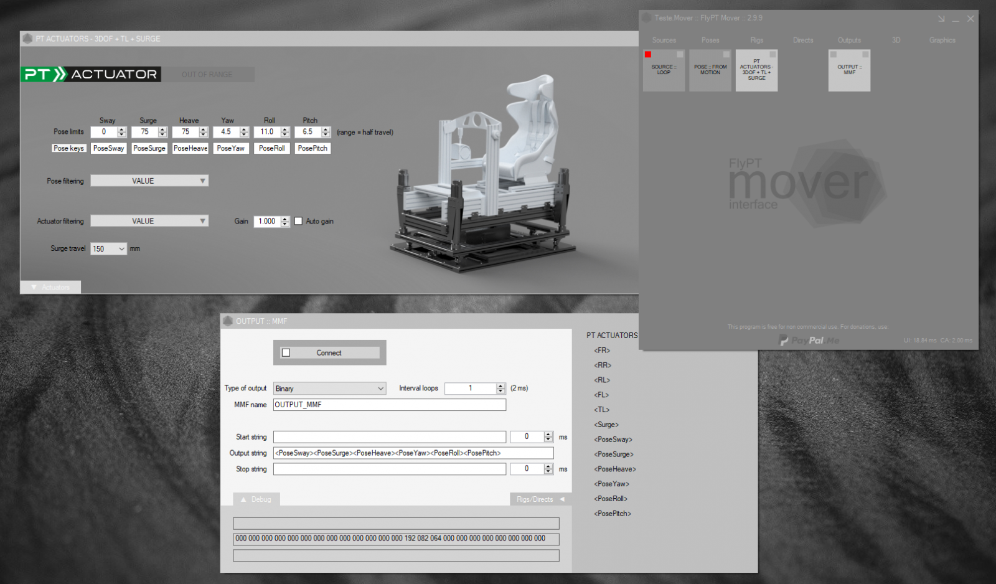Adjust the Heave pose limit stepper arrows
Image resolution: width=996 pixels, height=584 pixels.
(204, 132)
